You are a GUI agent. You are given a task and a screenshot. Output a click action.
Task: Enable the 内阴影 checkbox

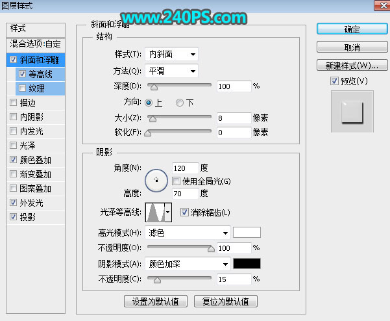(13, 116)
